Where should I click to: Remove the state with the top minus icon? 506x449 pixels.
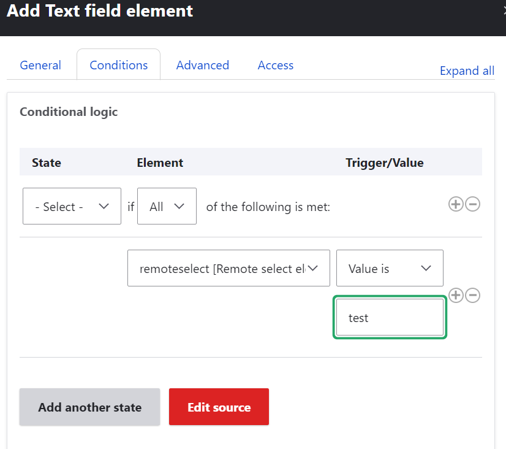pyautogui.click(x=472, y=204)
